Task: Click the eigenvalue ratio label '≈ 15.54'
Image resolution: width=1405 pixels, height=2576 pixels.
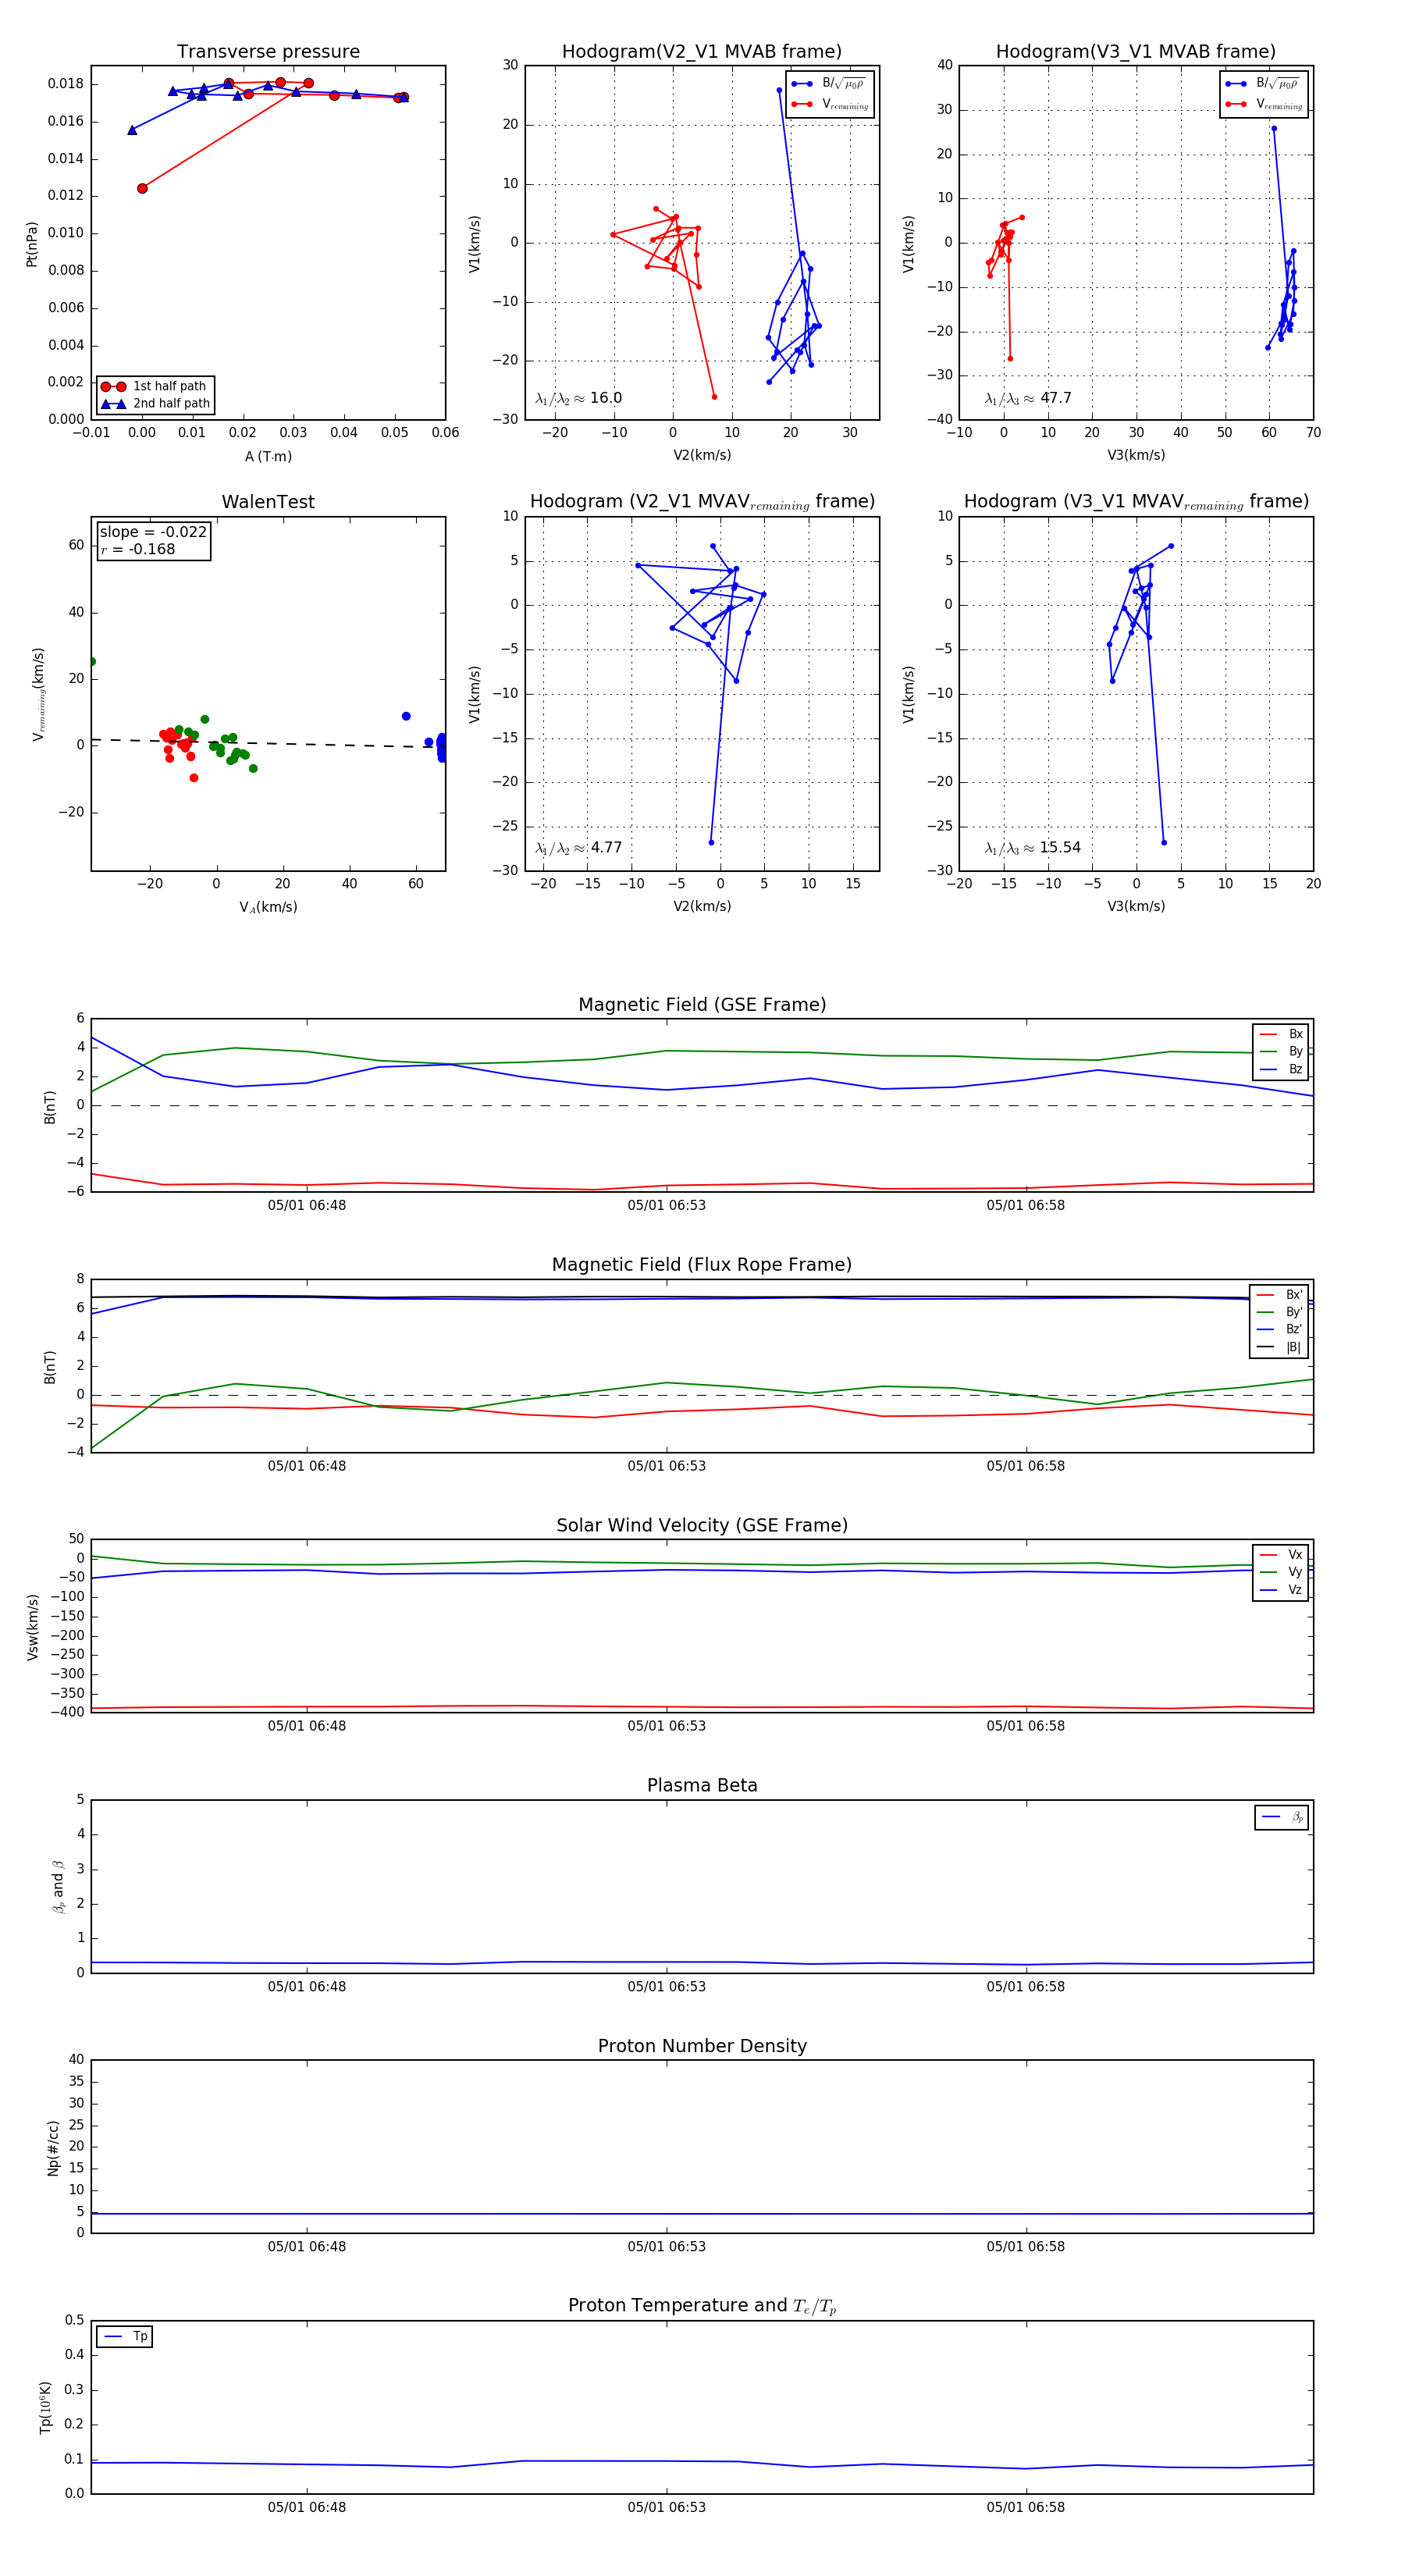Action: click(x=1032, y=848)
